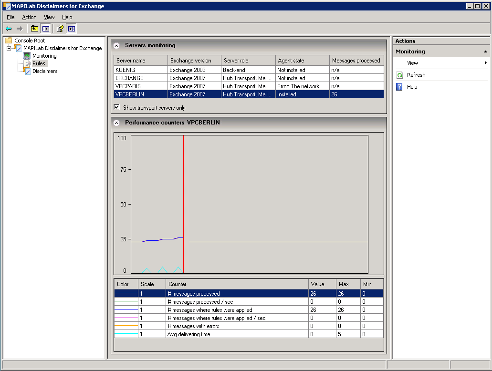Click Refresh in the Actions pane
492x371 pixels.
[416, 75]
